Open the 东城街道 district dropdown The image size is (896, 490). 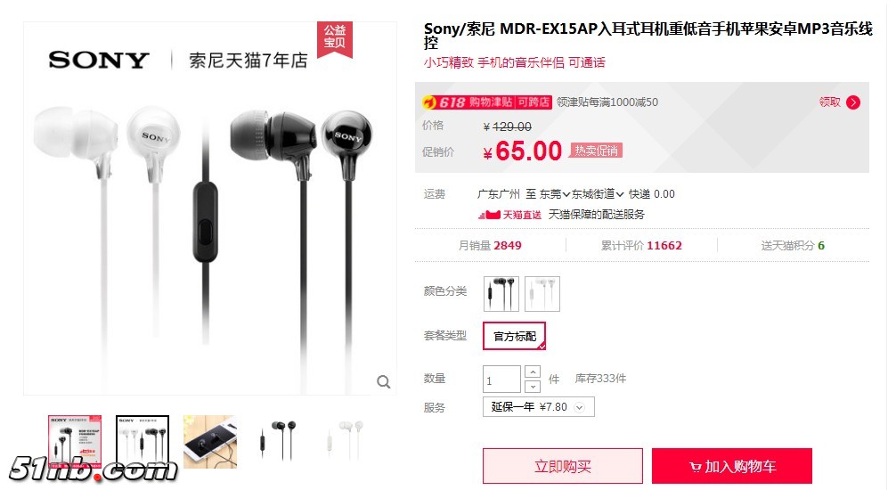point(598,194)
